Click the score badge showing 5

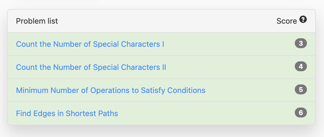(301, 90)
